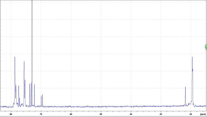Click the 80 ppm axis label

[11, 114]
